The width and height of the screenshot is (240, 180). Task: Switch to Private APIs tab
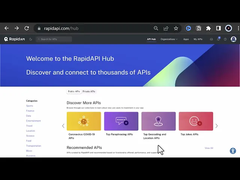click(x=89, y=91)
